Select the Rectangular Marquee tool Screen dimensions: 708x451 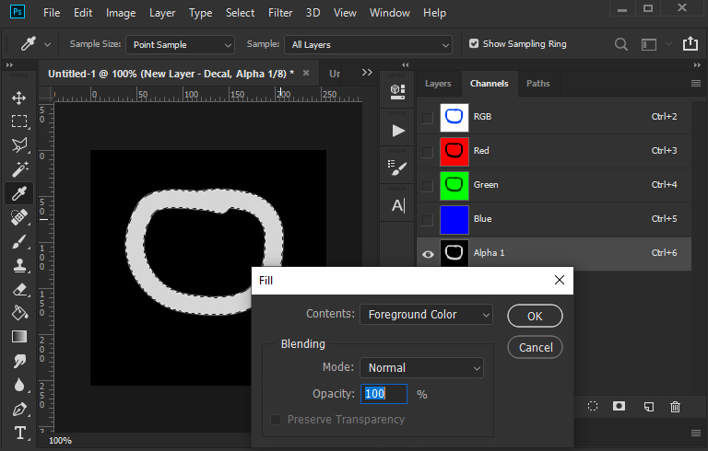[19, 121]
